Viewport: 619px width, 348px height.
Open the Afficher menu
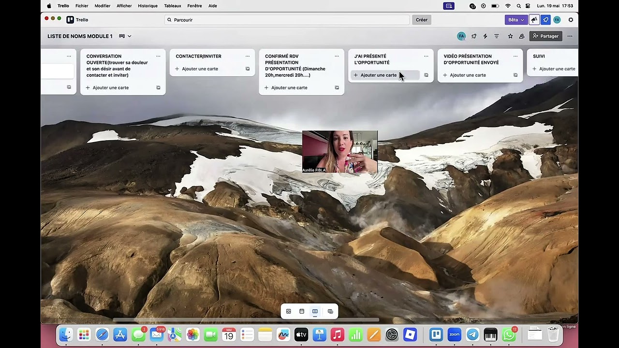pyautogui.click(x=124, y=6)
